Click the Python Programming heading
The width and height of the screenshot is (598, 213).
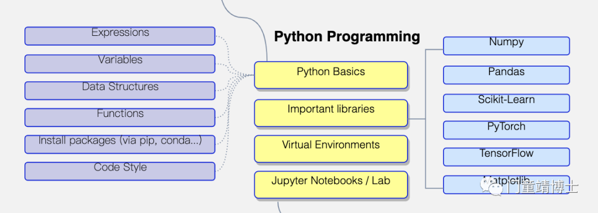coord(347,37)
